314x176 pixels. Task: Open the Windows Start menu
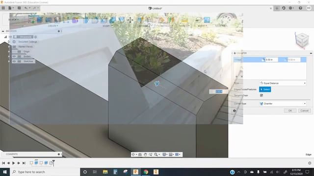point(5,172)
